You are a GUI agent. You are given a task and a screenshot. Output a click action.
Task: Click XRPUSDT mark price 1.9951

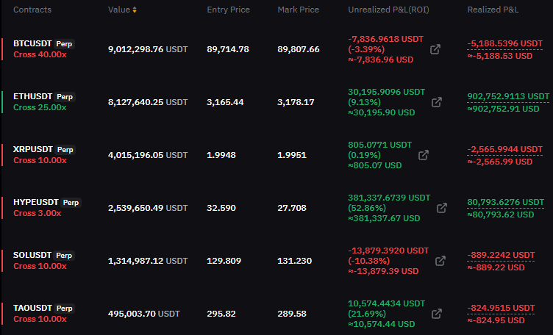pyautogui.click(x=292, y=155)
